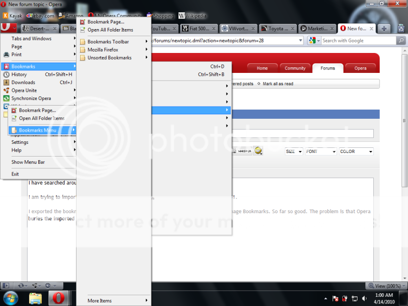Open the COLOR dropdown
Screen dimensions: 408x306
356,151
